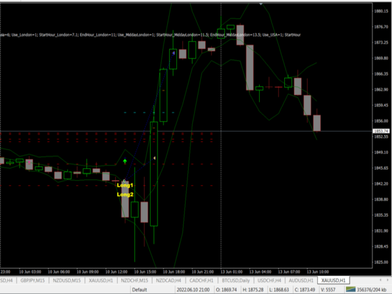Image resolution: width=392 pixels, height=294 pixels.
Task: Select the Long1 trade label
Action: point(125,185)
